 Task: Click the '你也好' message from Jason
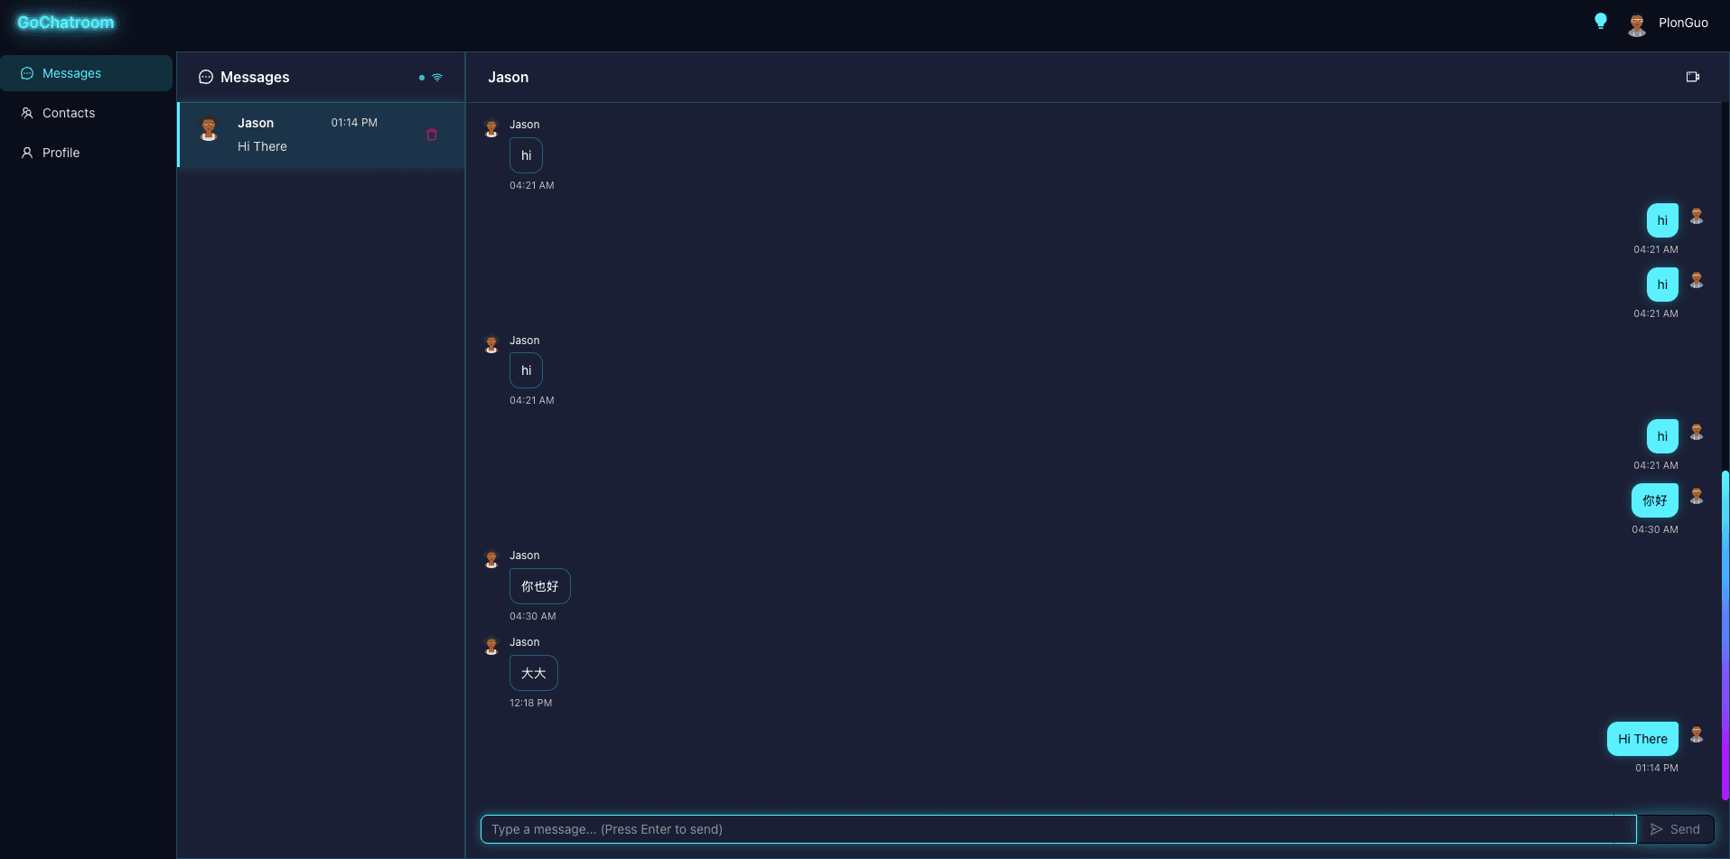tap(540, 586)
